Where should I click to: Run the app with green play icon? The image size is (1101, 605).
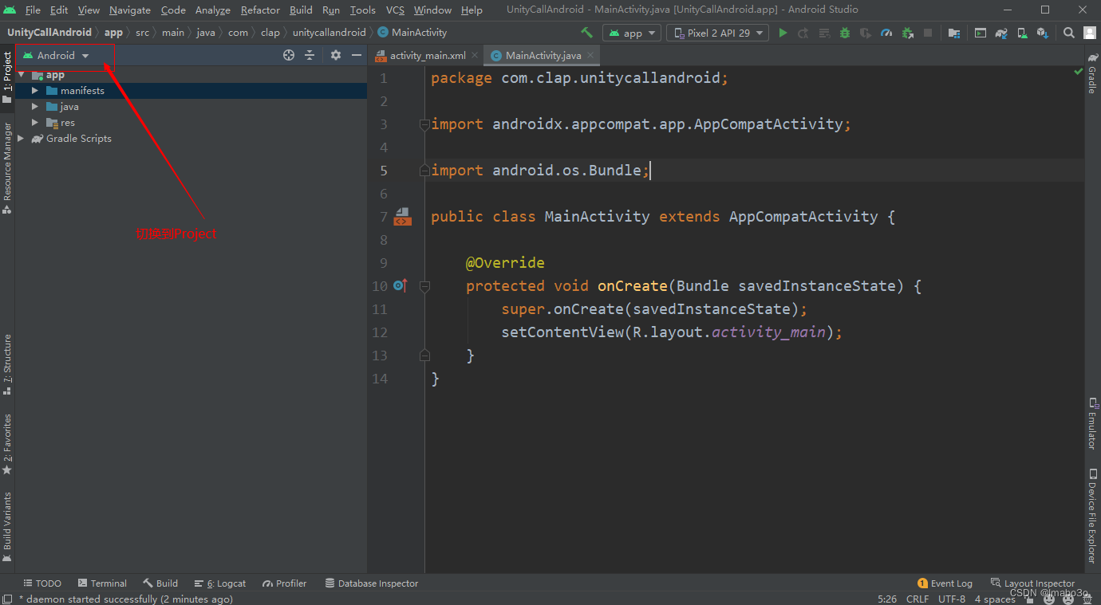coord(783,33)
